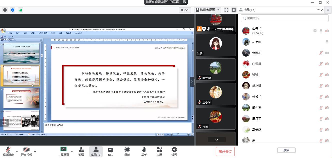Open the meeting info icon

5,10
